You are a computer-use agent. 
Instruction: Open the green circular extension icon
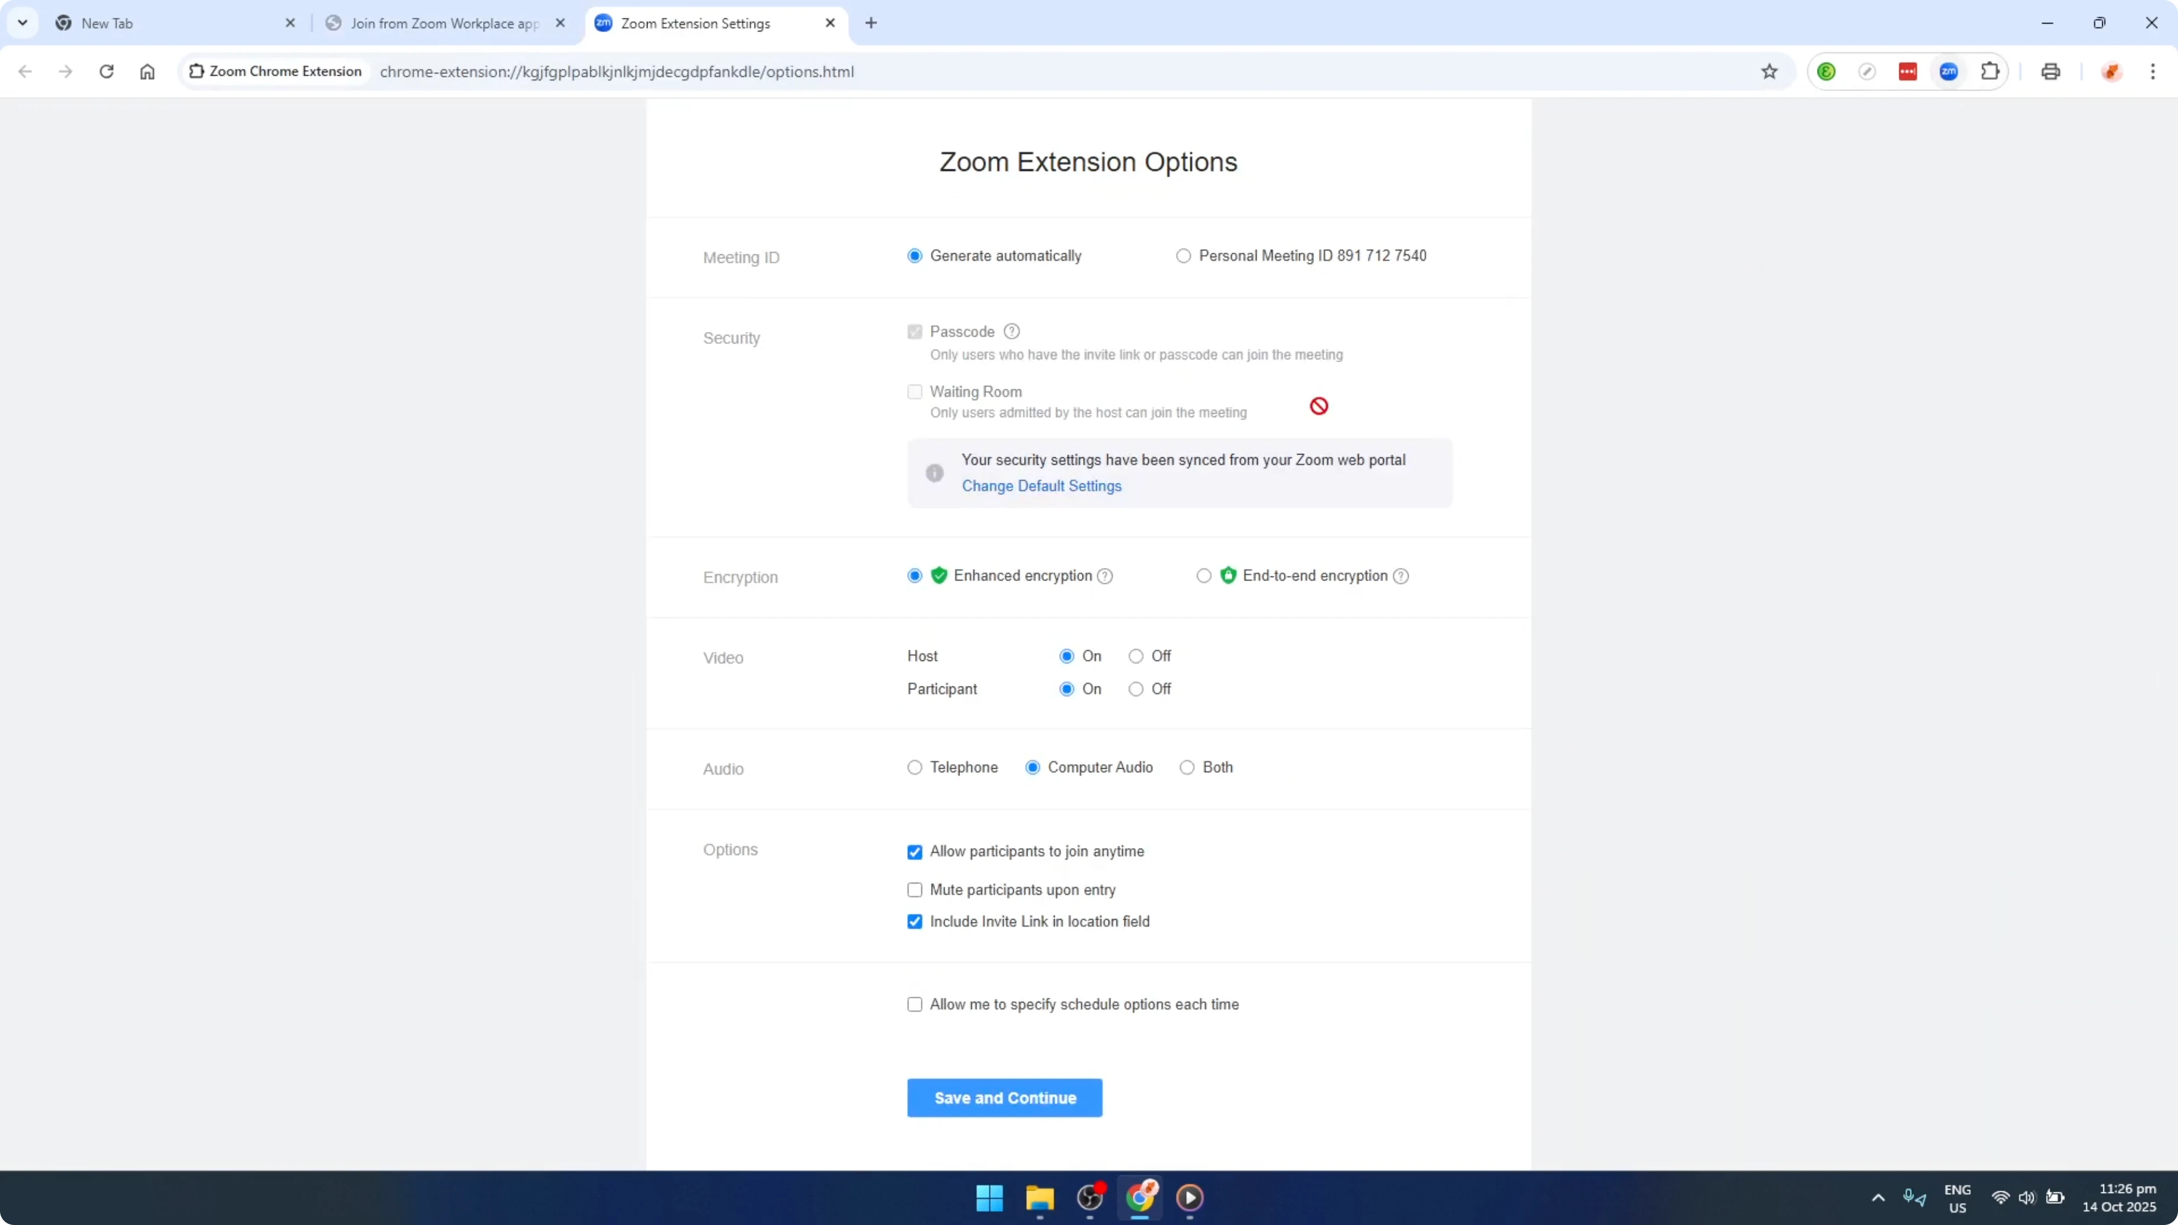pyautogui.click(x=1826, y=72)
